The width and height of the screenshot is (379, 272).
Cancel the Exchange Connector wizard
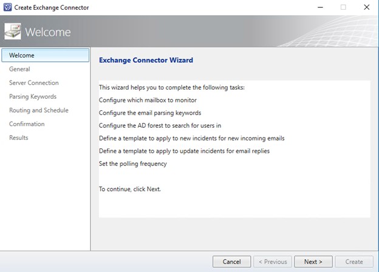pos(231,262)
